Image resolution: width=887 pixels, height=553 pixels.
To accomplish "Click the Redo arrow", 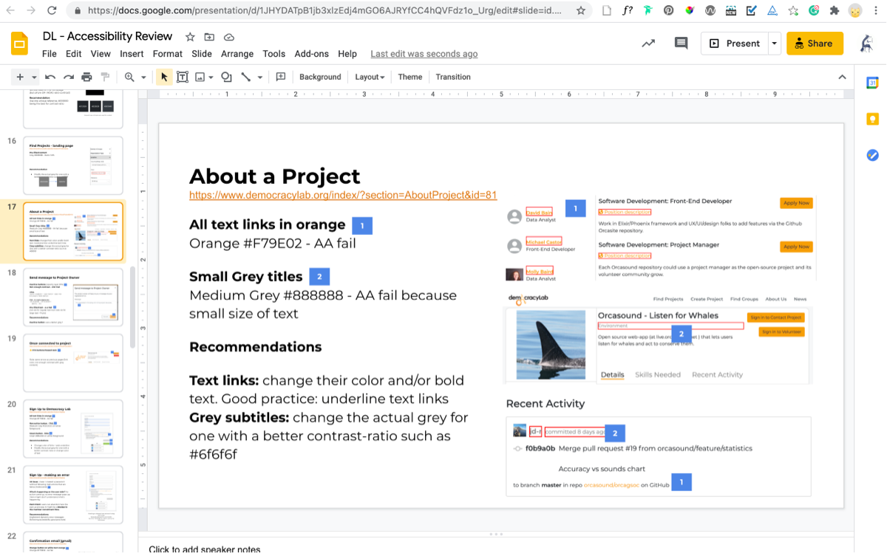I will pyautogui.click(x=69, y=77).
